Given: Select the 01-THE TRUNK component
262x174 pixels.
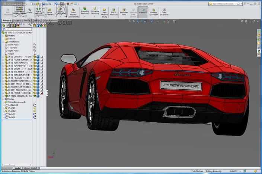Looking at the screenshot, I should tap(20, 72).
